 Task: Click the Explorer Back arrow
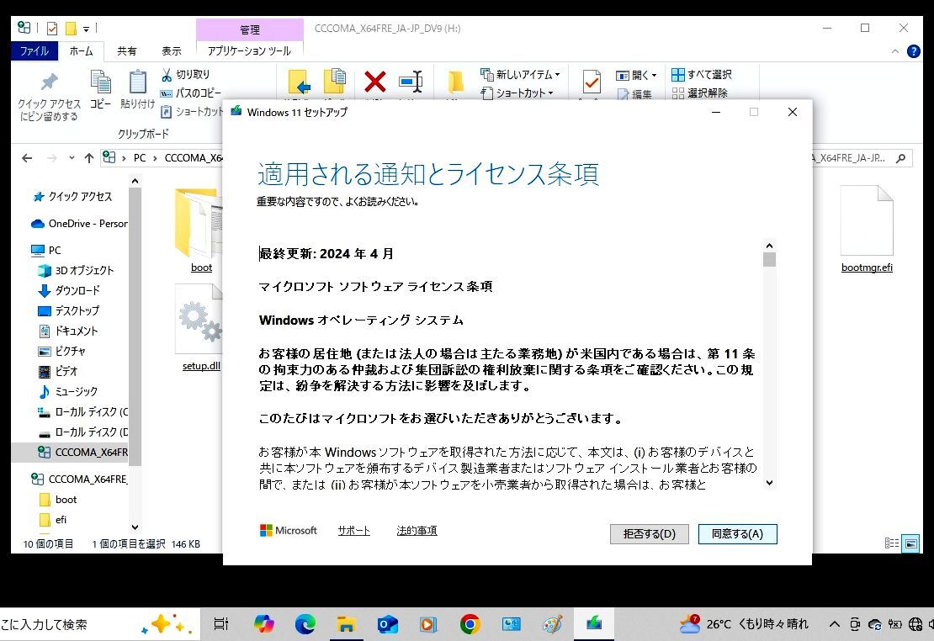pos(27,158)
